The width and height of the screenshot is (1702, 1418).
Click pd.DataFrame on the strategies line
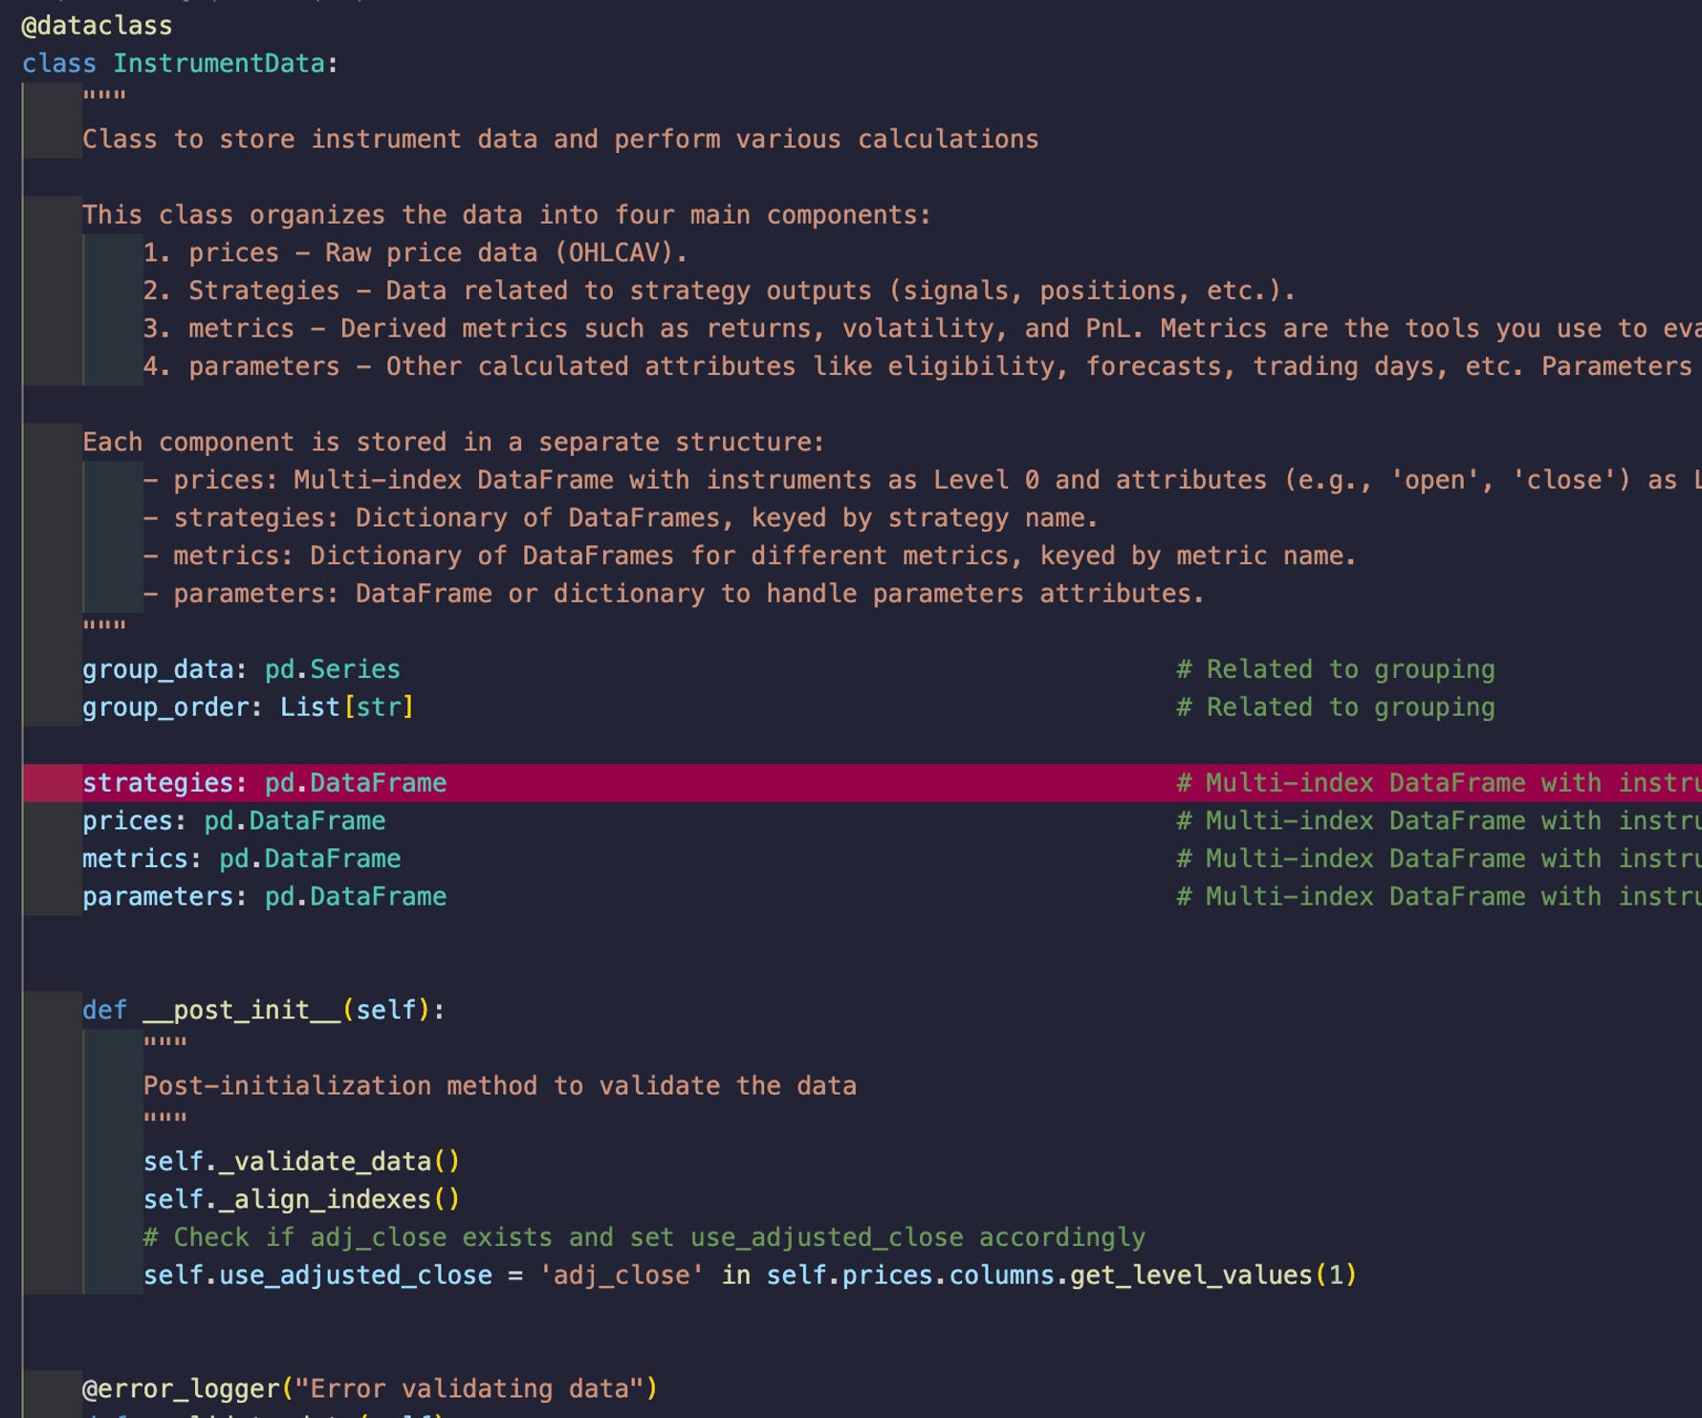tap(356, 783)
